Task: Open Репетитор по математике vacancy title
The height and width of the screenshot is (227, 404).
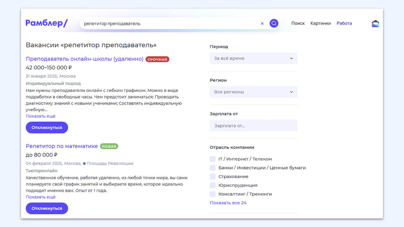Action: click(62, 146)
